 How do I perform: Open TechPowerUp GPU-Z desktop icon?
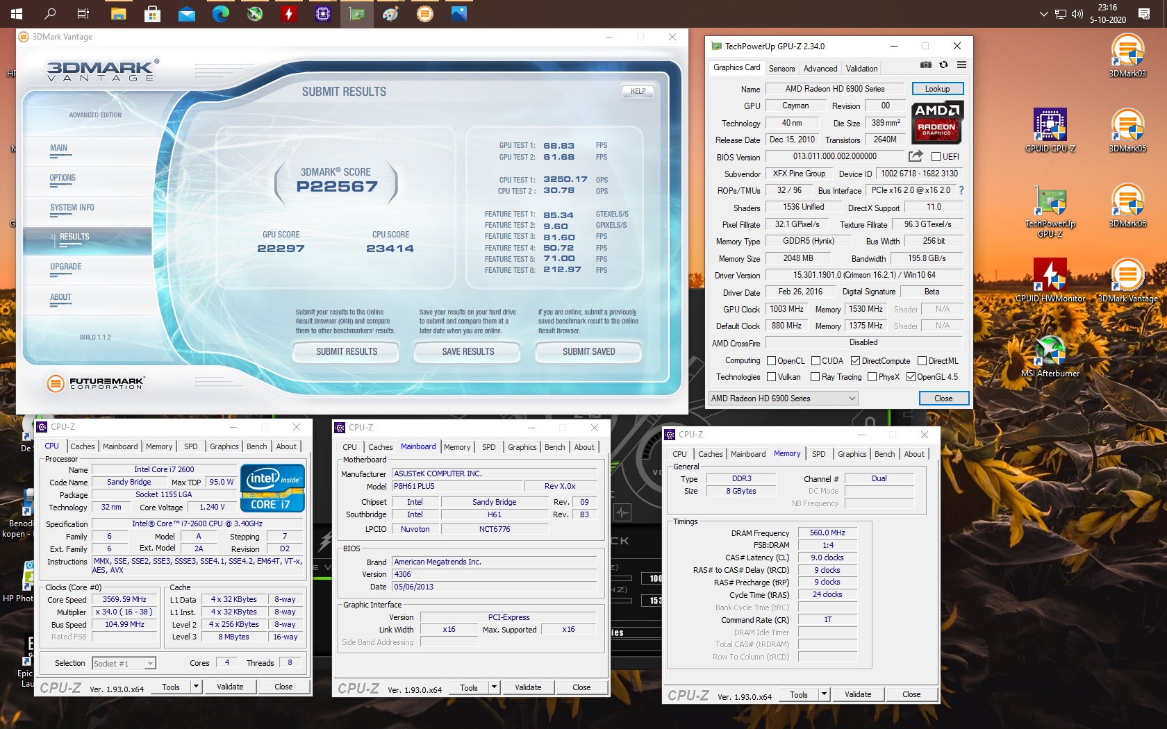1050,212
